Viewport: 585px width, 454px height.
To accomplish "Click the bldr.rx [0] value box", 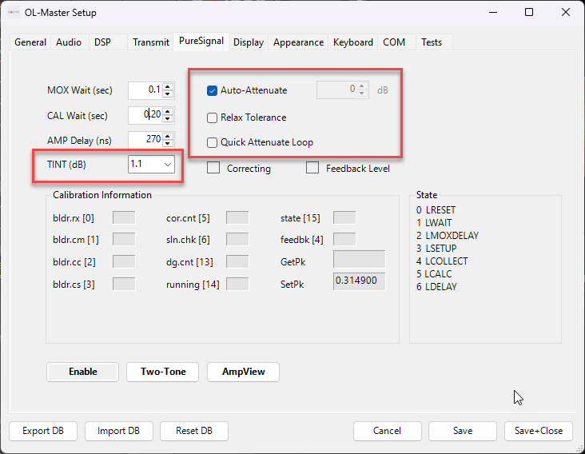I will click(124, 217).
